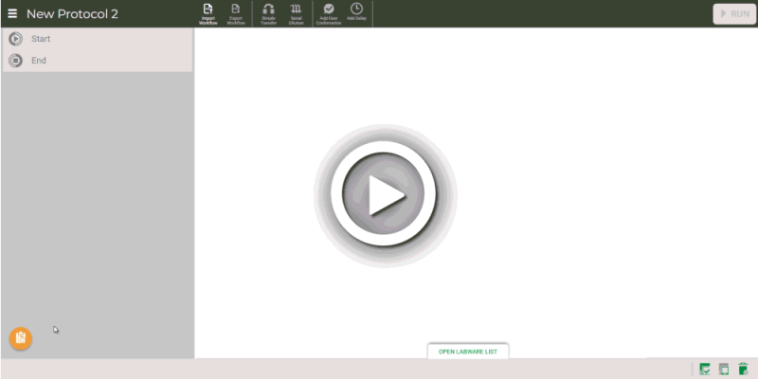Click the green checklist icon
The height and width of the screenshot is (379, 758).
pyautogui.click(x=705, y=369)
